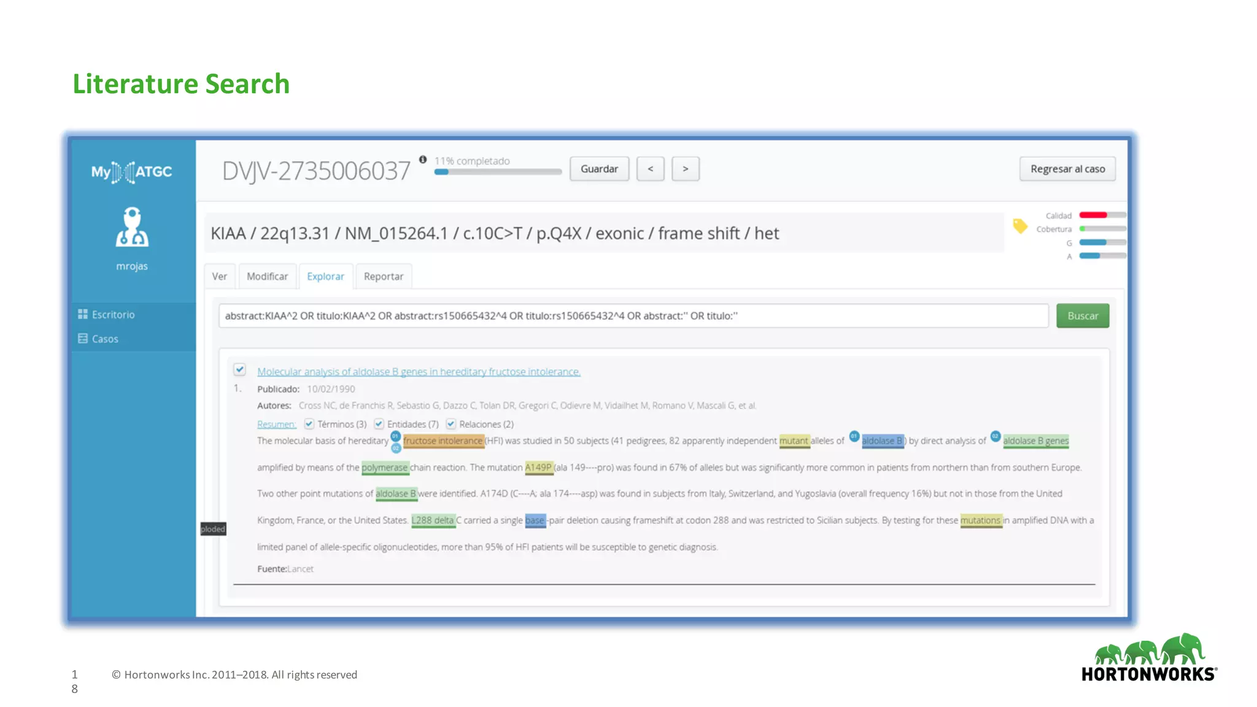Viewport: 1257px width, 707px height.
Task: Click the G indicator bar
Action: coord(1103,242)
